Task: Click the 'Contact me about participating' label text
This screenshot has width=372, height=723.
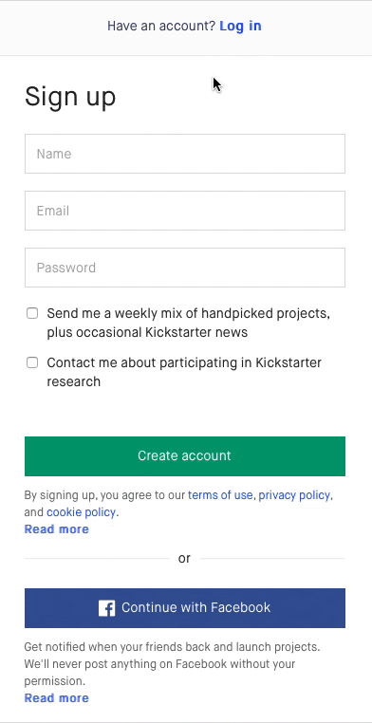Action: coord(184,372)
